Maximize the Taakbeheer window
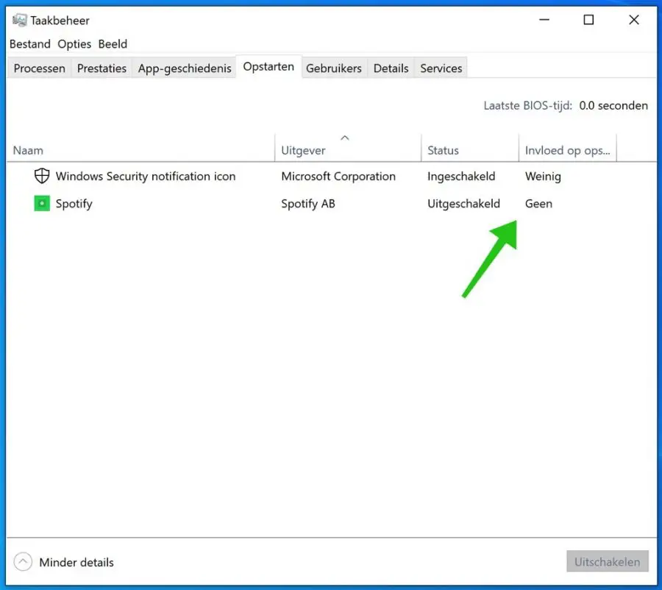The image size is (662, 590). [588, 20]
